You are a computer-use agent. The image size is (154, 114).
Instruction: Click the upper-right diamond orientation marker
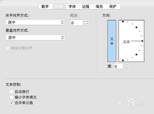(x=136, y=27)
